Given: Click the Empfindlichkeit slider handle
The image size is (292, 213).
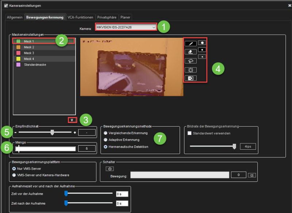Looking at the screenshot, I should (x=52, y=133).
